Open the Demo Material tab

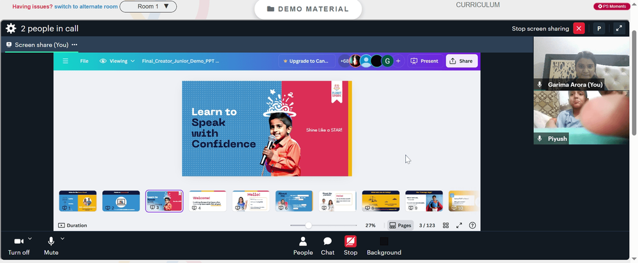[x=308, y=9]
